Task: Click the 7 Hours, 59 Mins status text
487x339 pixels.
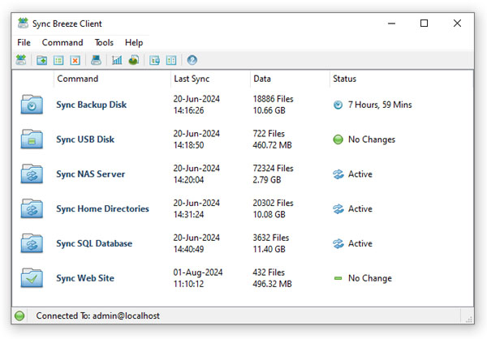Action: 380,105
